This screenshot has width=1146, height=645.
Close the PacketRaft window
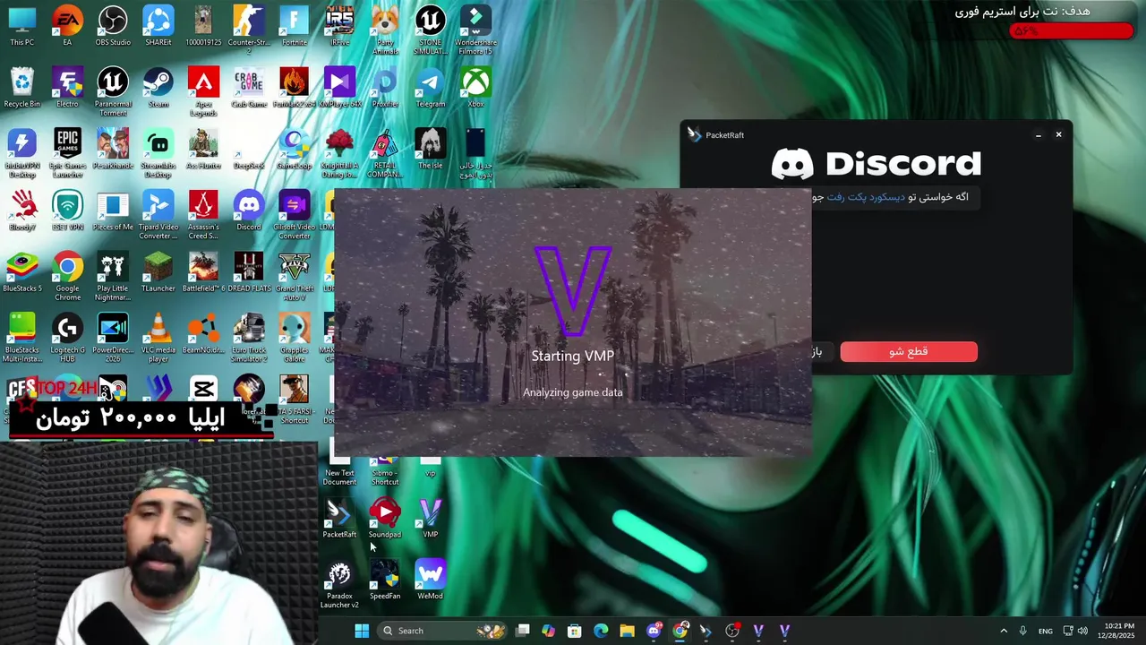click(x=1058, y=134)
